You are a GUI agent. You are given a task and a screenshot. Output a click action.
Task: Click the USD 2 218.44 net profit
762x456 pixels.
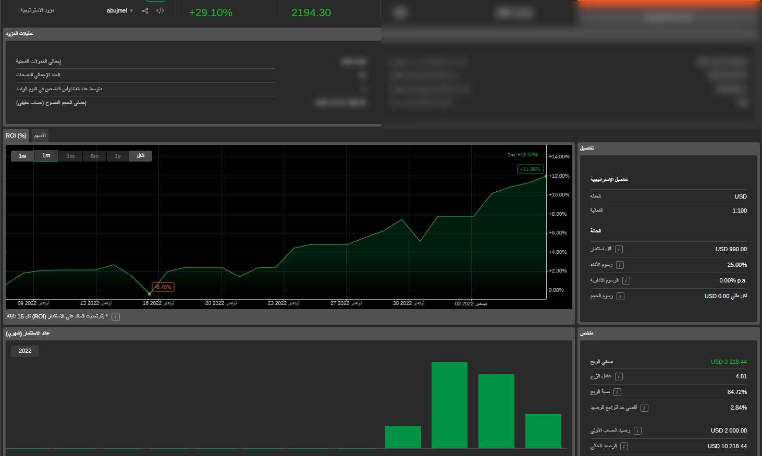click(729, 362)
